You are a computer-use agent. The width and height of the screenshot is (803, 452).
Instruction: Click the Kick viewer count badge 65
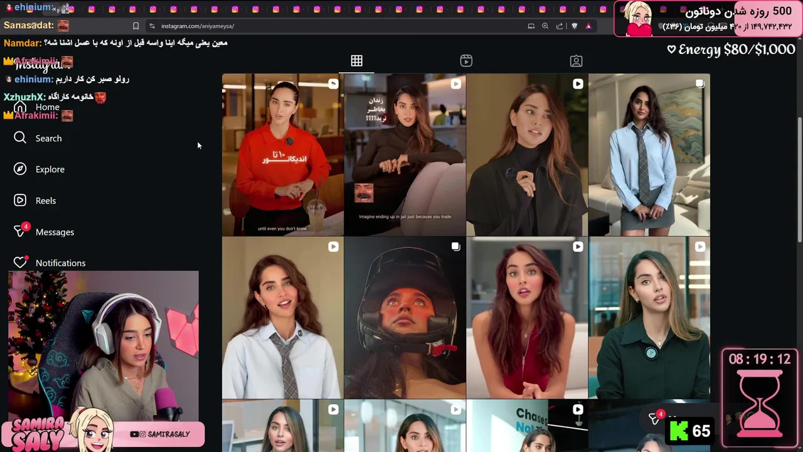point(690,431)
